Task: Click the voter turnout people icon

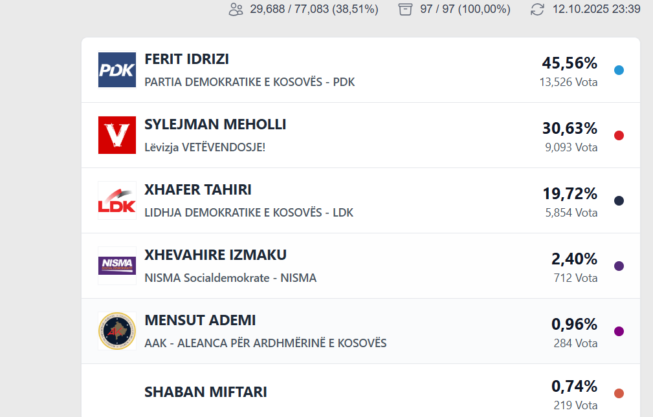Action: [x=236, y=10]
